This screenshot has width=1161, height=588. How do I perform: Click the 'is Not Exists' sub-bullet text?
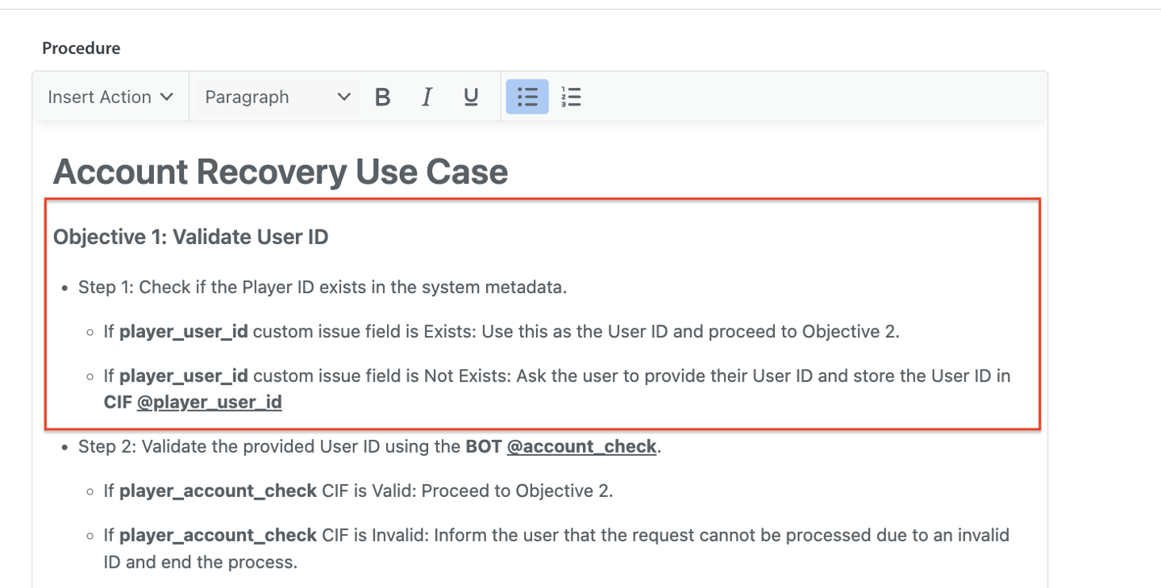556,376
